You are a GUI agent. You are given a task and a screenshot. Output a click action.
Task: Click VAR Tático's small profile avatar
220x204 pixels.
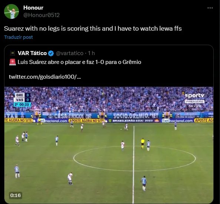[x=13, y=53]
